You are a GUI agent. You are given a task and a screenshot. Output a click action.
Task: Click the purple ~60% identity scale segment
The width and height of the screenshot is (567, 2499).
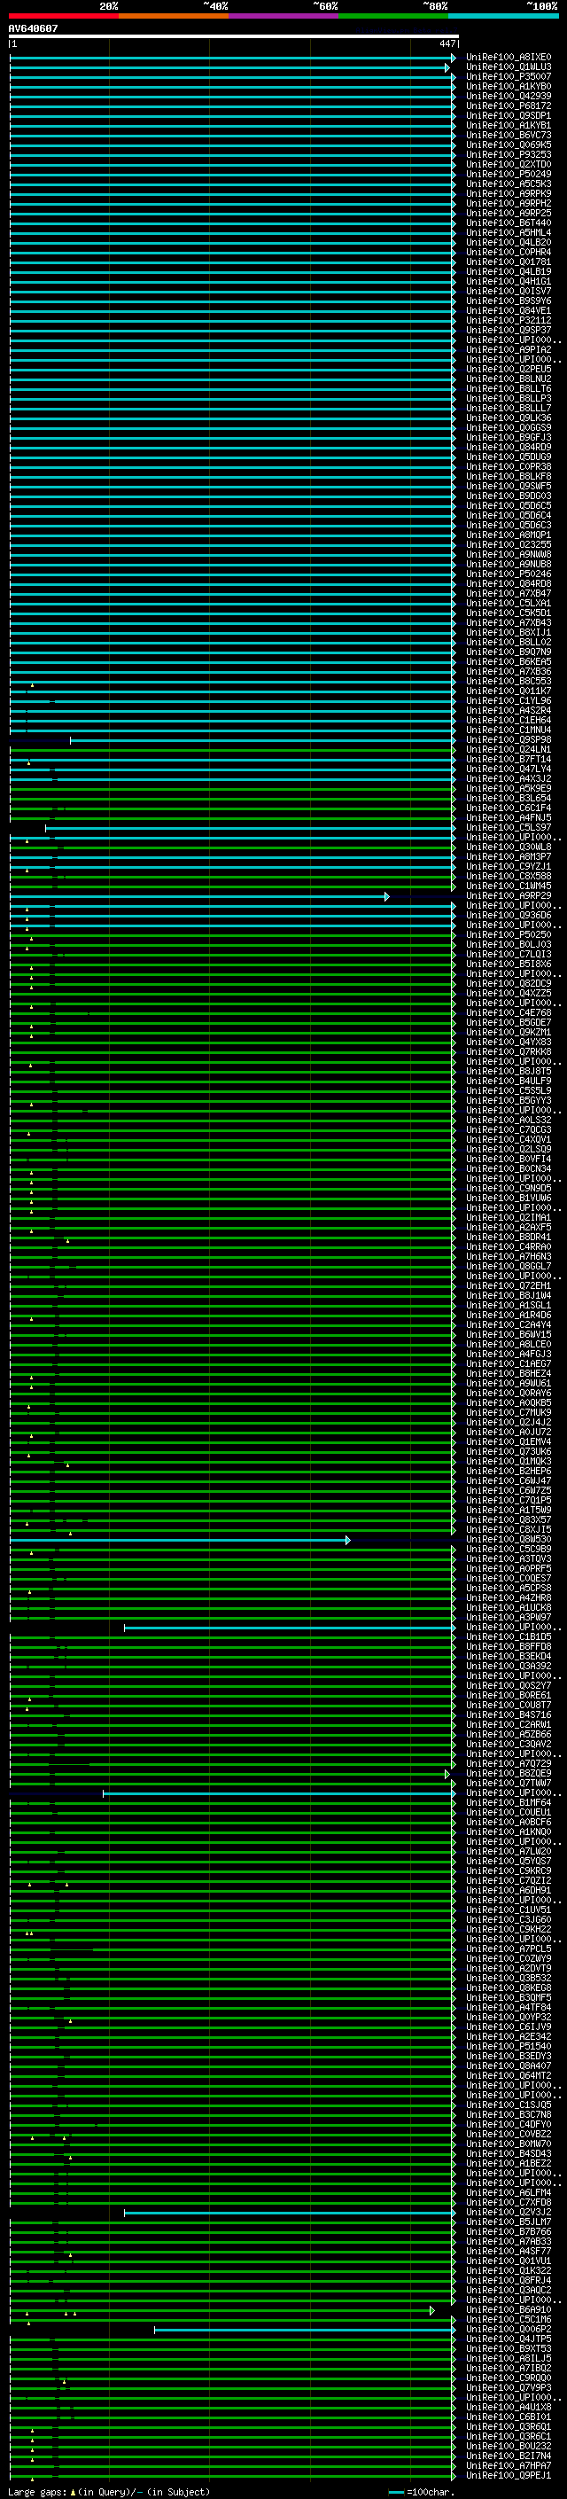coord(283,16)
